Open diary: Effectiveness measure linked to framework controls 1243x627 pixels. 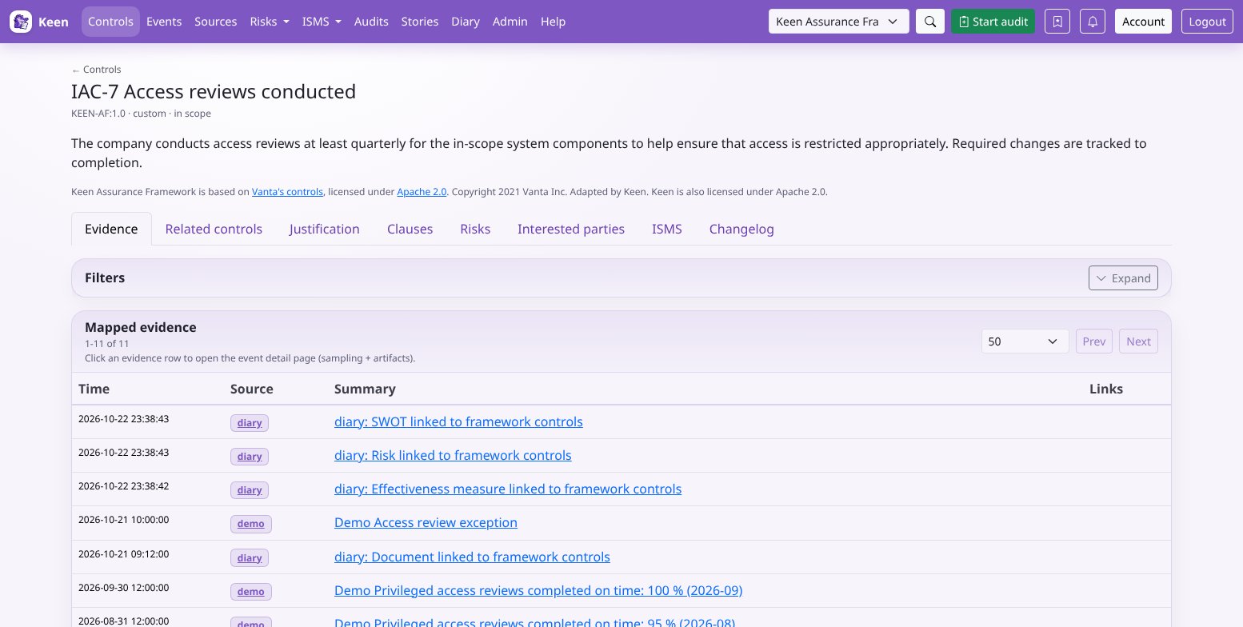click(508, 489)
